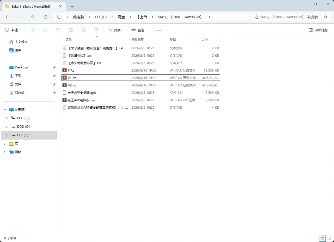Open the three-dots more options menu
The width and height of the screenshot is (334, 242).
[158, 30]
